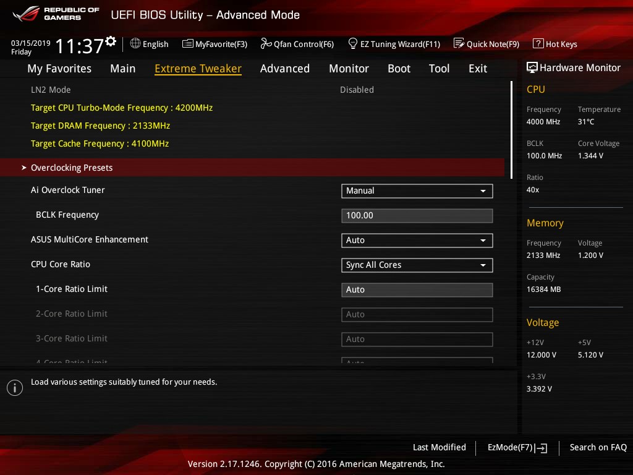Viewport: 633px width, 475px height.
Task: Click Search on FAQ
Action: click(598, 447)
